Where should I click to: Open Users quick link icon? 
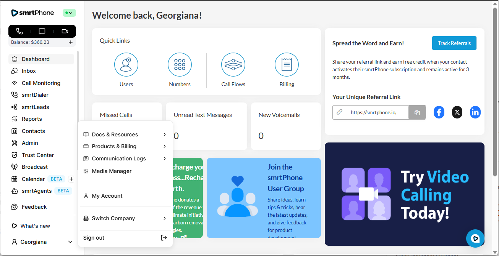click(x=126, y=65)
